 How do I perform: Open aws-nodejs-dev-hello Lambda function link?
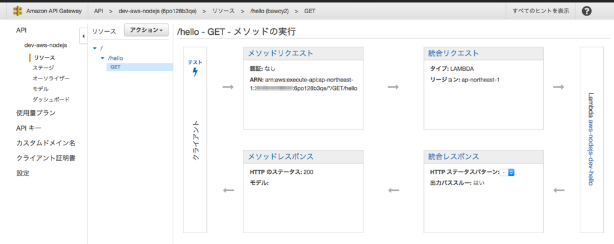pyautogui.click(x=591, y=152)
